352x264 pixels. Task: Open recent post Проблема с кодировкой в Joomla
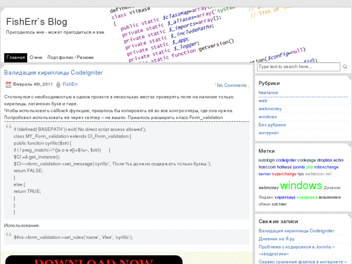[x=296, y=250]
